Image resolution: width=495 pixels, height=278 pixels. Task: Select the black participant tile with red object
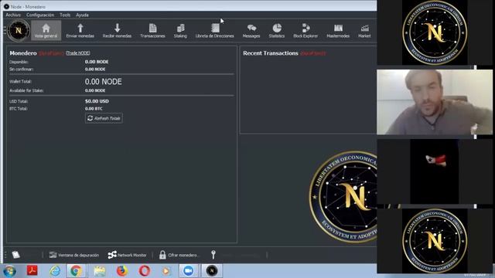435,171
